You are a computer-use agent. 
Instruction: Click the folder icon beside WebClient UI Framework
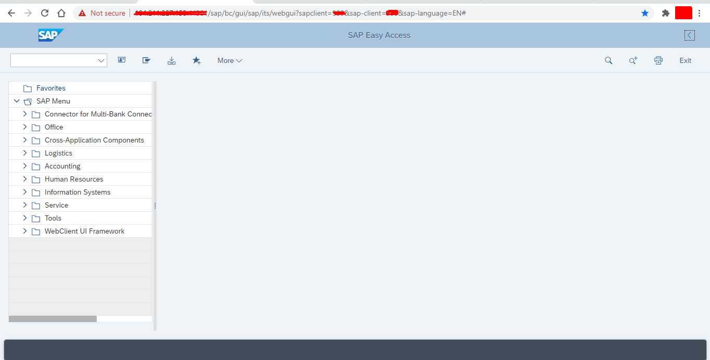point(36,232)
